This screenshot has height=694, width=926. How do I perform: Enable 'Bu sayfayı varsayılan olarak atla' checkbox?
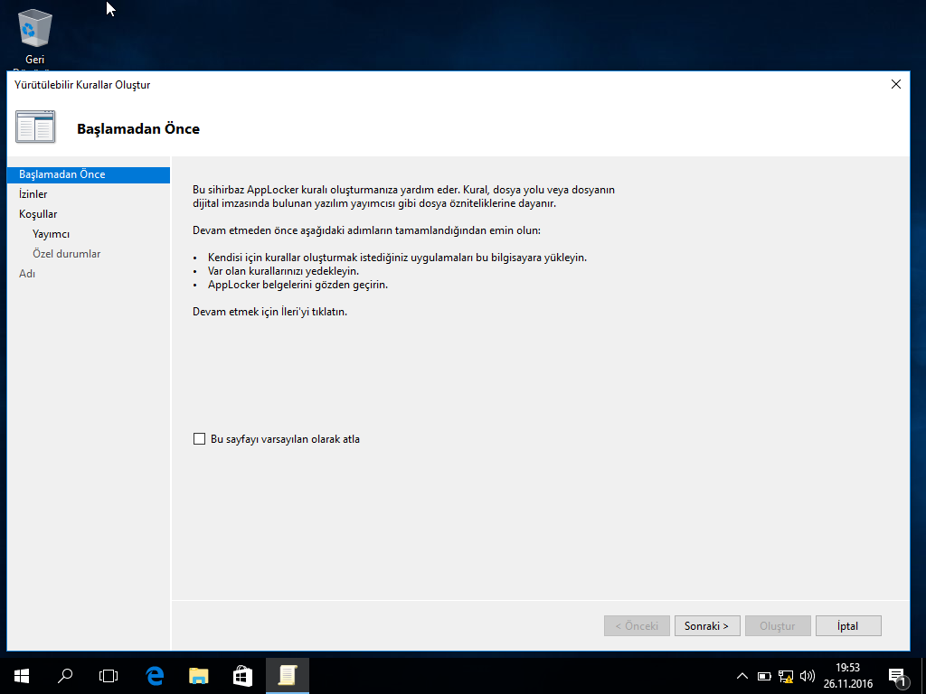point(200,439)
